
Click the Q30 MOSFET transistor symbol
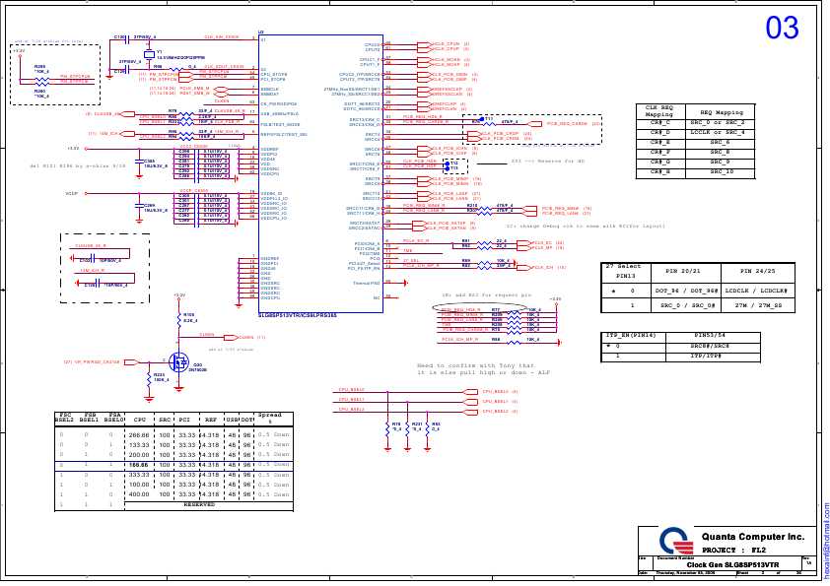[x=178, y=362]
